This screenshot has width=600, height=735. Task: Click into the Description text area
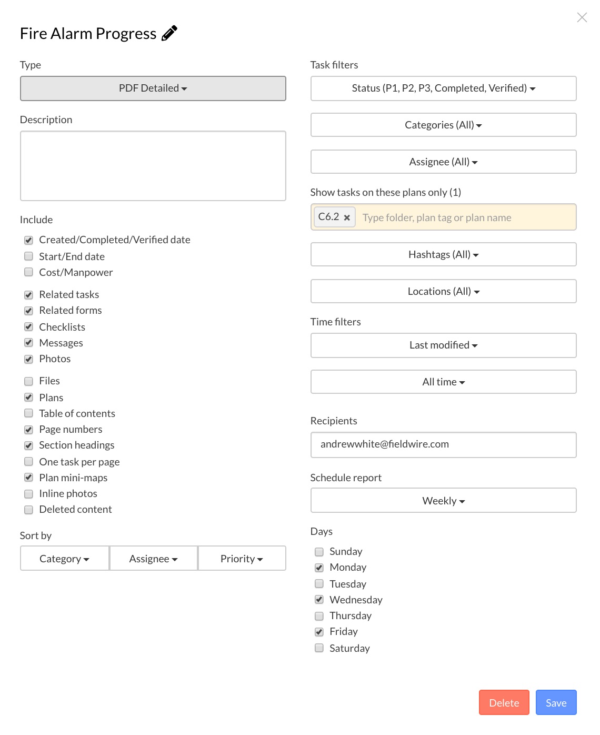(153, 166)
